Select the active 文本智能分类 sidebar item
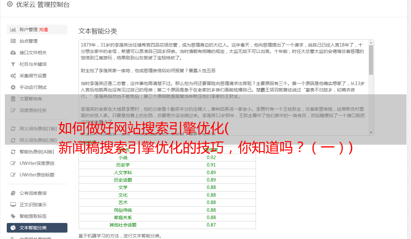Screen dimensions: 411x239 [x=37, y=228]
